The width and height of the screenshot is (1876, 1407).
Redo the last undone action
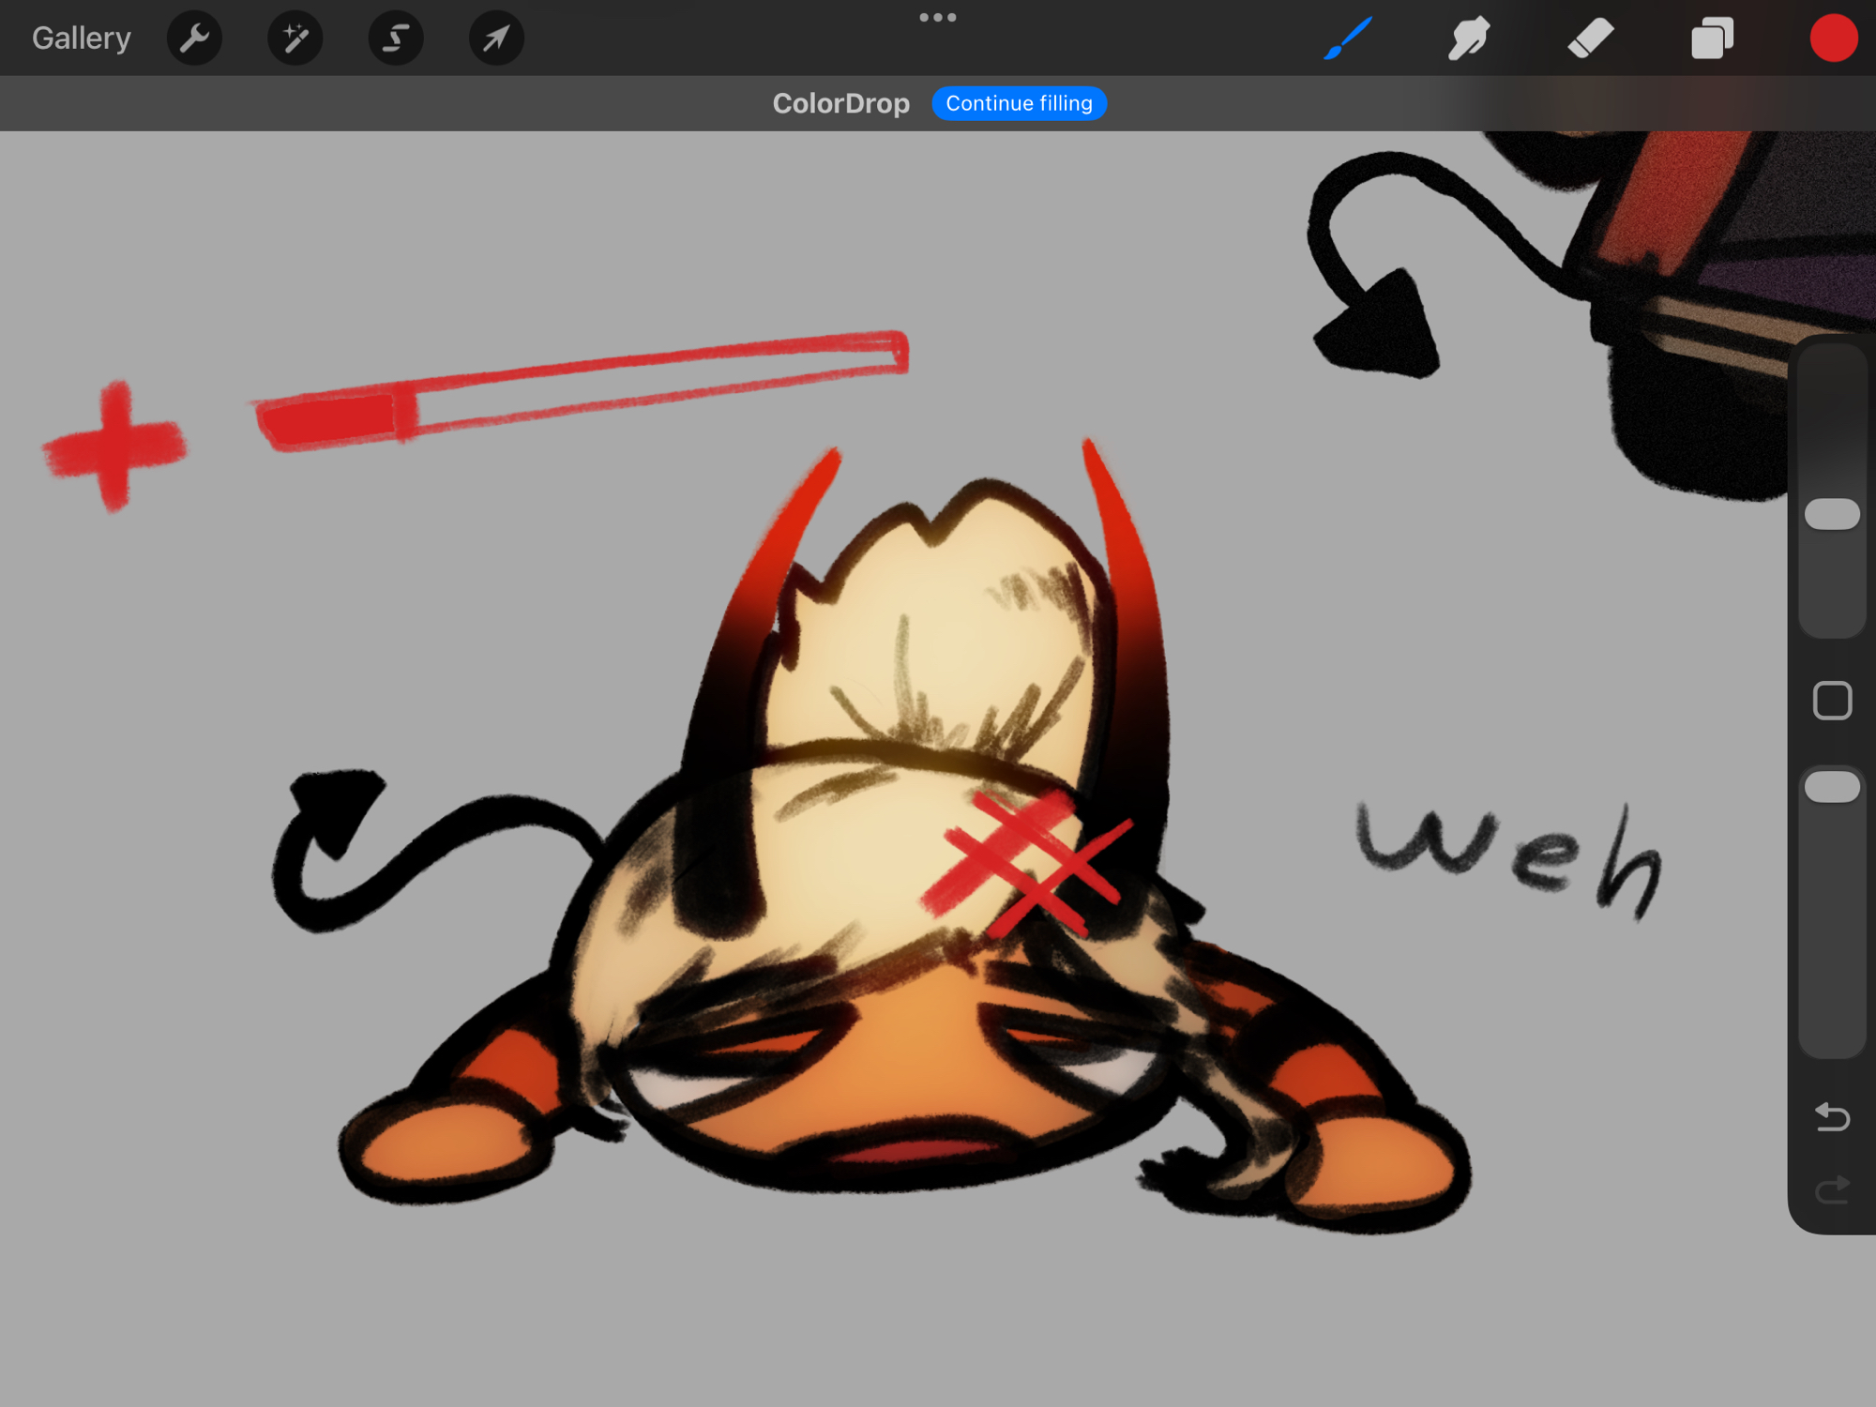(1832, 1190)
